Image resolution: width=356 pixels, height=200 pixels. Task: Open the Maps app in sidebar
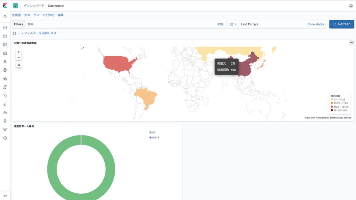(x=5, y=62)
